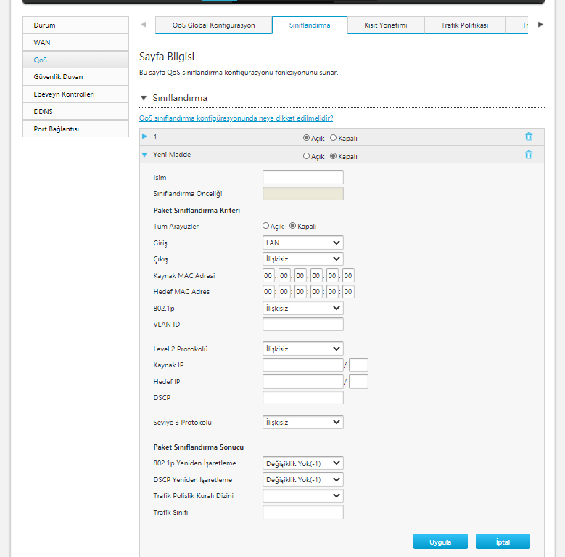Screen dimensions: 565x557
Task: Select QoS in the sidebar
Action: [75, 60]
